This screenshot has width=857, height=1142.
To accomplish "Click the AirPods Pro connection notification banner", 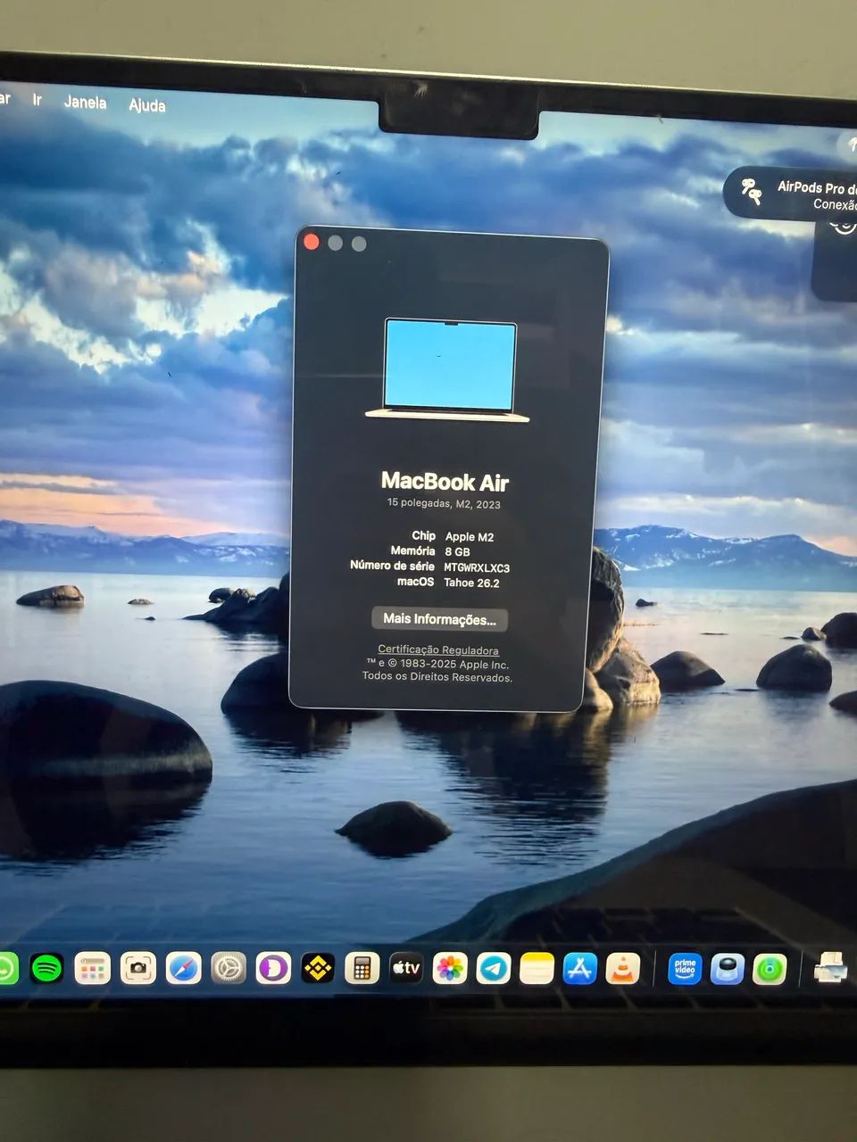I will [x=791, y=194].
